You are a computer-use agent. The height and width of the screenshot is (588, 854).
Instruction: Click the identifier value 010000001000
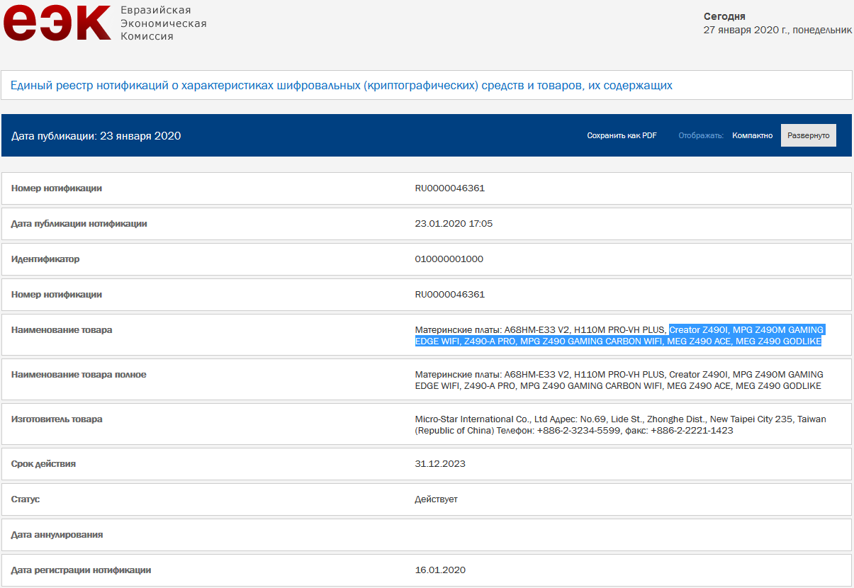pyautogui.click(x=449, y=259)
